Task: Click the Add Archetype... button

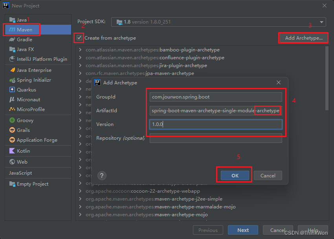Action: [x=304, y=38]
